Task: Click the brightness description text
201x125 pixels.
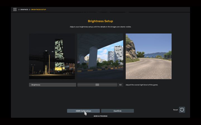Action: coord(142,85)
